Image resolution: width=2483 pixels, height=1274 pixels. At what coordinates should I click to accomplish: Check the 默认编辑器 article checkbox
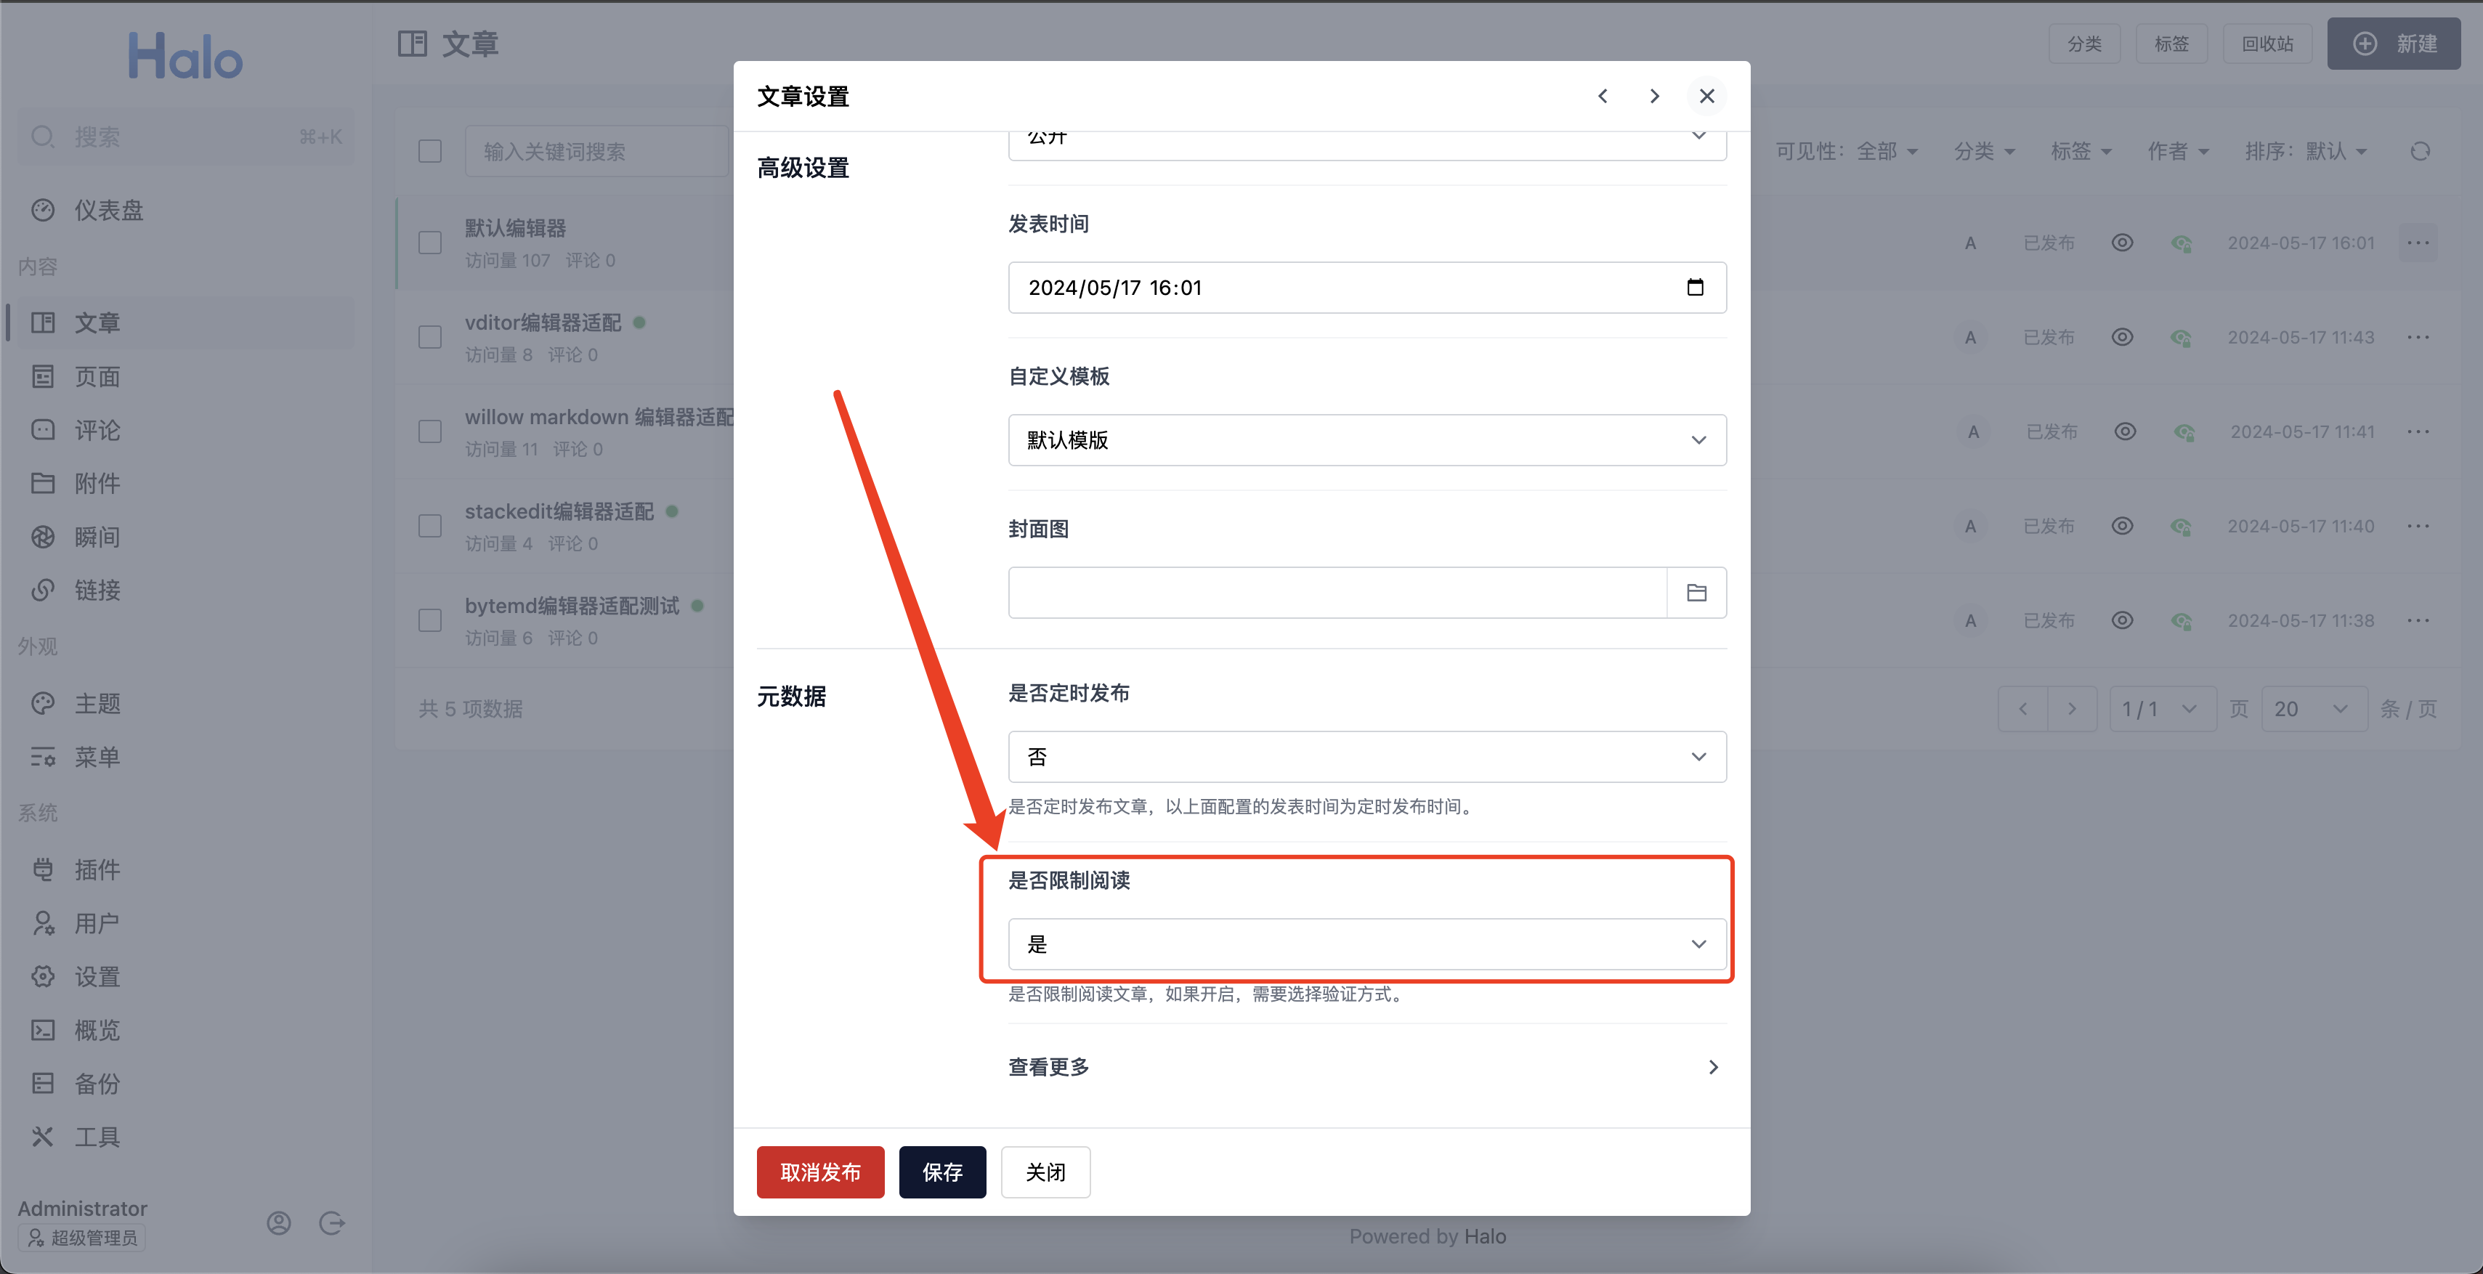(x=430, y=243)
